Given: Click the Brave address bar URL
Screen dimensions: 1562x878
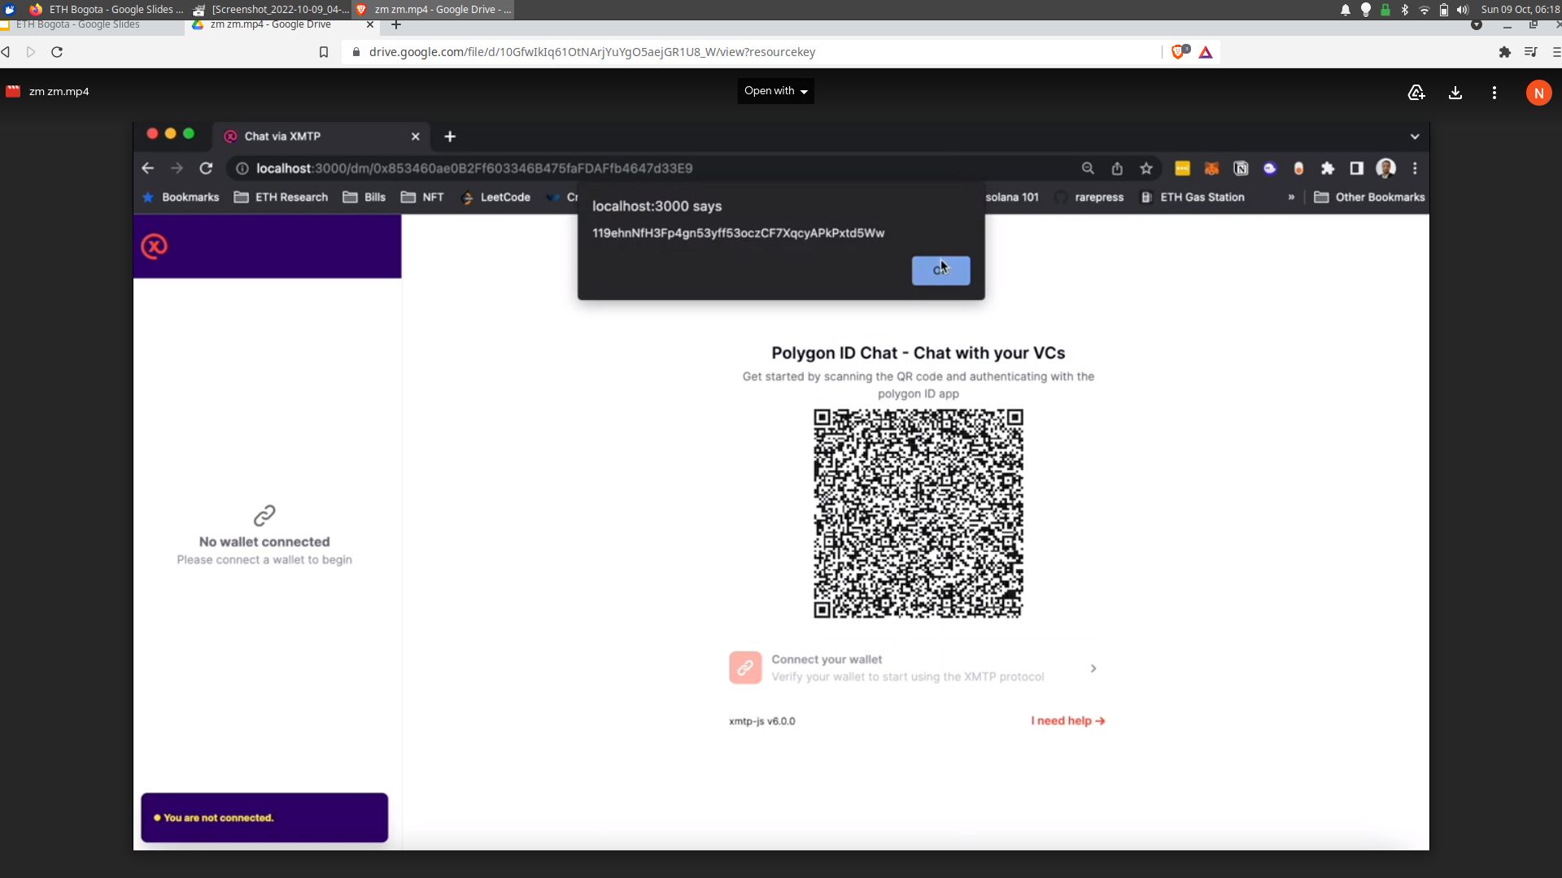Looking at the screenshot, I should (x=592, y=52).
